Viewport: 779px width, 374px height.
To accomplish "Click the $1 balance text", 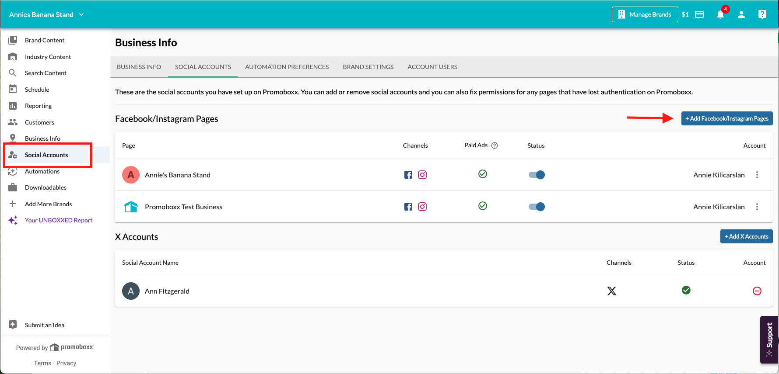I will (685, 14).
